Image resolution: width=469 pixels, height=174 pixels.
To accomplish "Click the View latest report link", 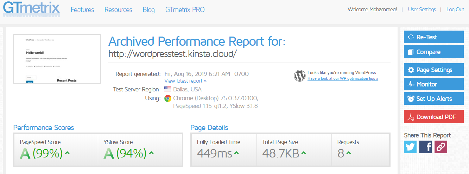I will click(185, 81).
